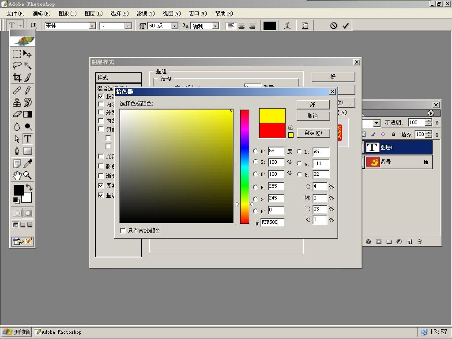Open the font family dropdown

92,26
